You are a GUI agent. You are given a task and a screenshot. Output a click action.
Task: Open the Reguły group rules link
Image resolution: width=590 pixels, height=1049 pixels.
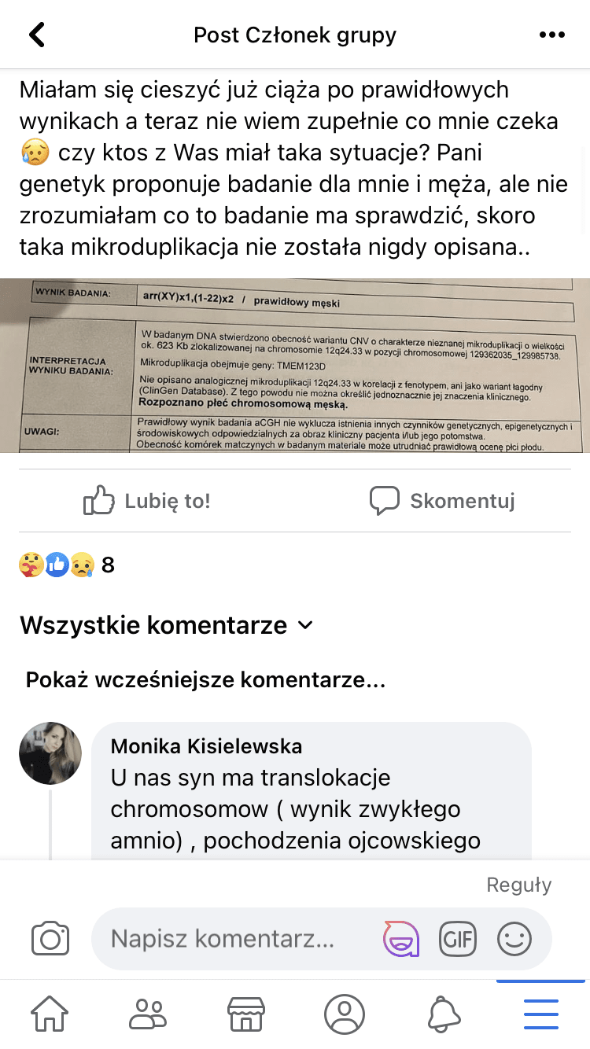519,885
